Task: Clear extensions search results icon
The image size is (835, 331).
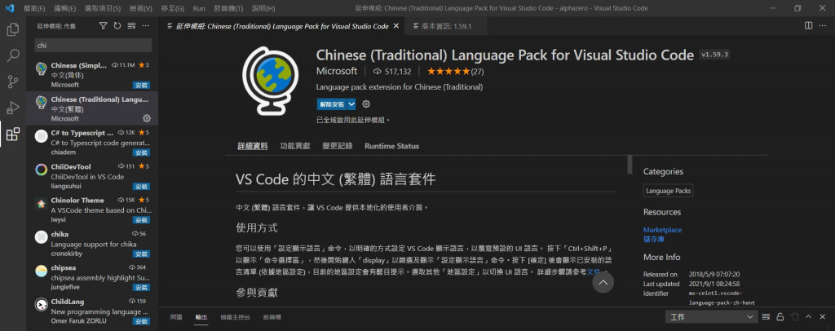Action: coord(131,25)
